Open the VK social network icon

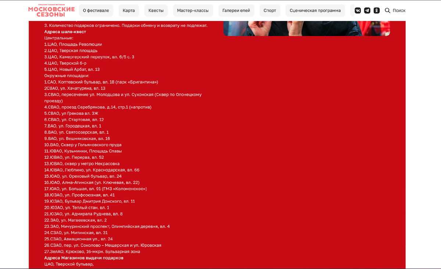tap(358, 11)
